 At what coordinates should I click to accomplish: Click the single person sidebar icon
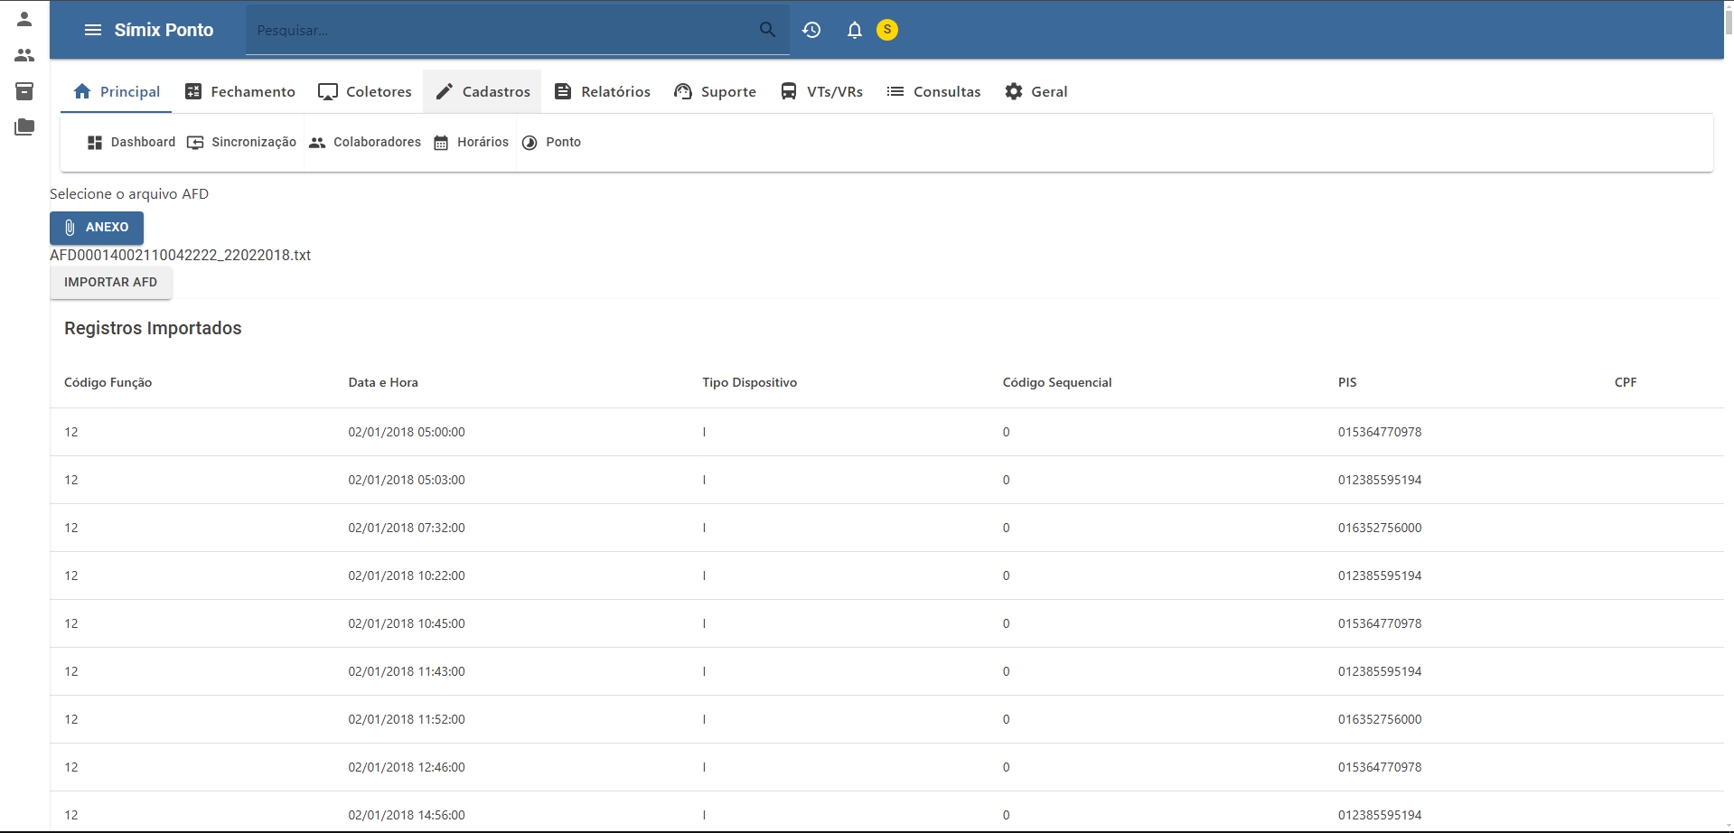(24, 19)
